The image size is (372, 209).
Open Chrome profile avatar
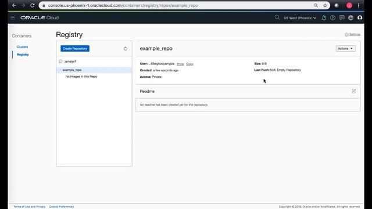click(349, 5)
